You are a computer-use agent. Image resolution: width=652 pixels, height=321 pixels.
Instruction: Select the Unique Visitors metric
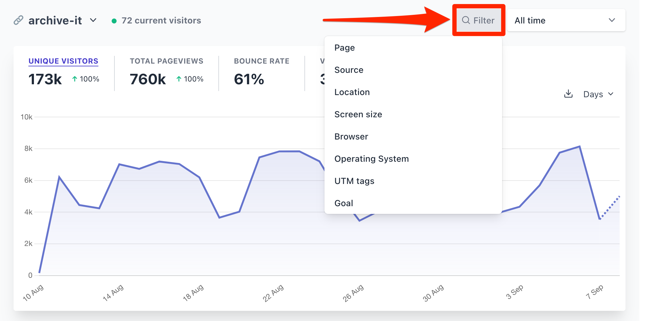point(63,61)
